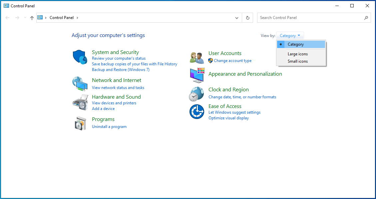Click the Search Control Panel field
The image size is (376, 199).
310,18
